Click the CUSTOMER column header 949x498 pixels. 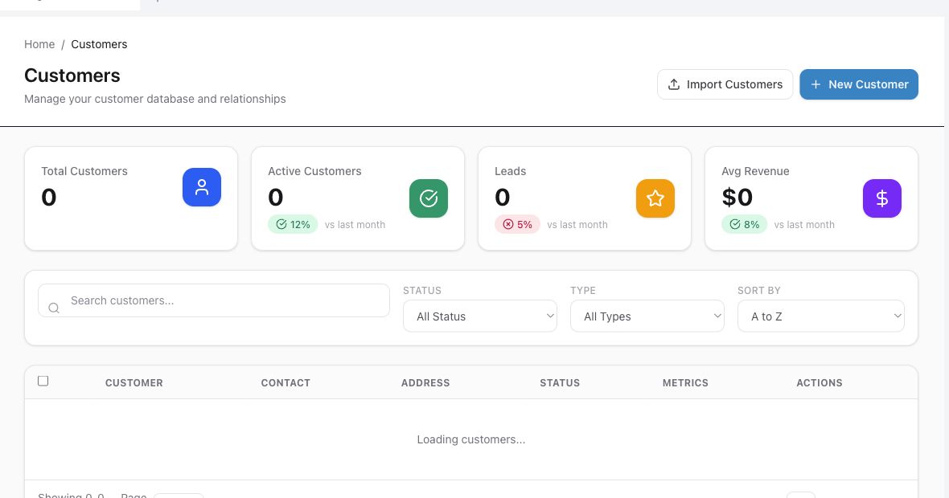tap(134, 382)
